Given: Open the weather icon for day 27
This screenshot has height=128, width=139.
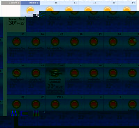Looking at the screenshot, I should coord(113,73).
